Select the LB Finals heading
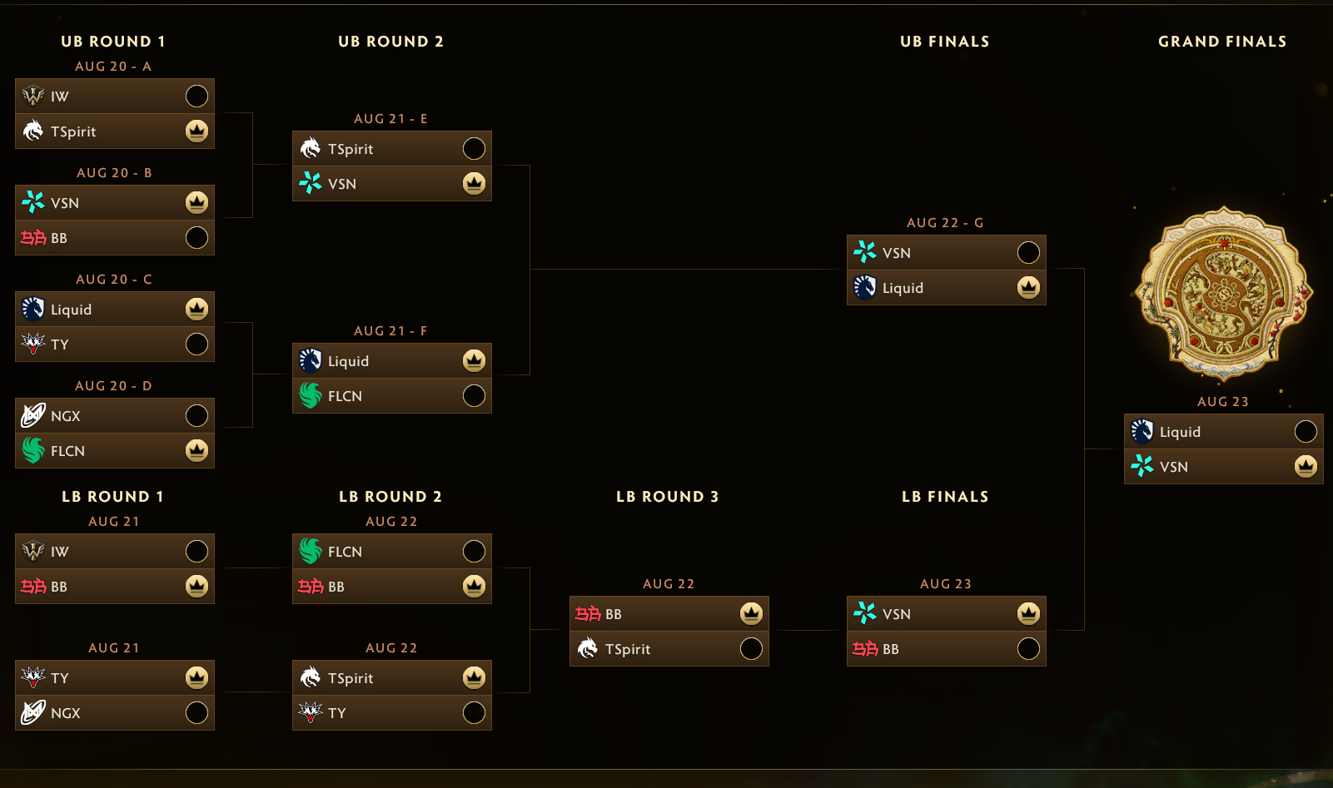This screenshot has height=788, width=1333. click(945, 497)
